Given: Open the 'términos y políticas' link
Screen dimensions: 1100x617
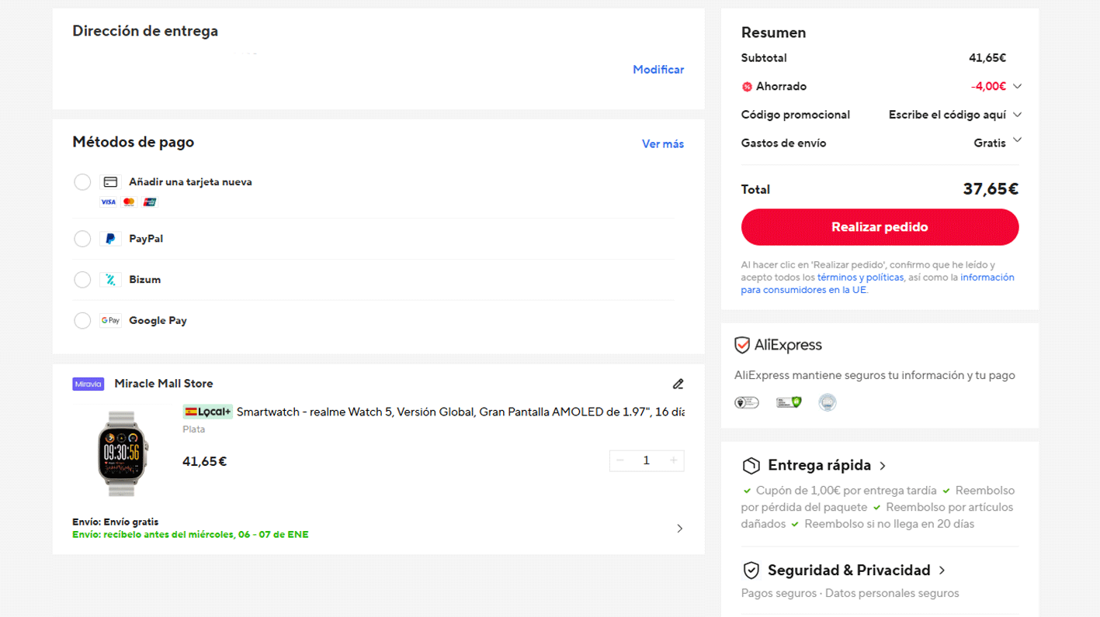Looking at the screenshot, I should click(x=860, y=277).
